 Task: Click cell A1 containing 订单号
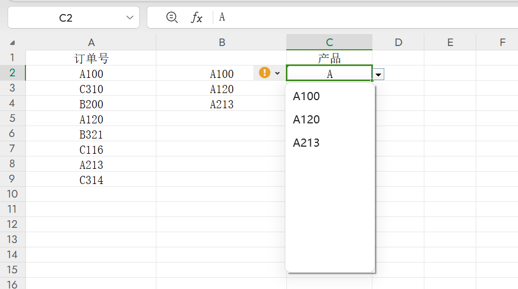[x=91, y=58]
